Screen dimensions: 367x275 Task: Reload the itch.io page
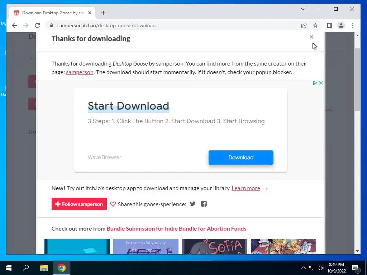point(37,25)
